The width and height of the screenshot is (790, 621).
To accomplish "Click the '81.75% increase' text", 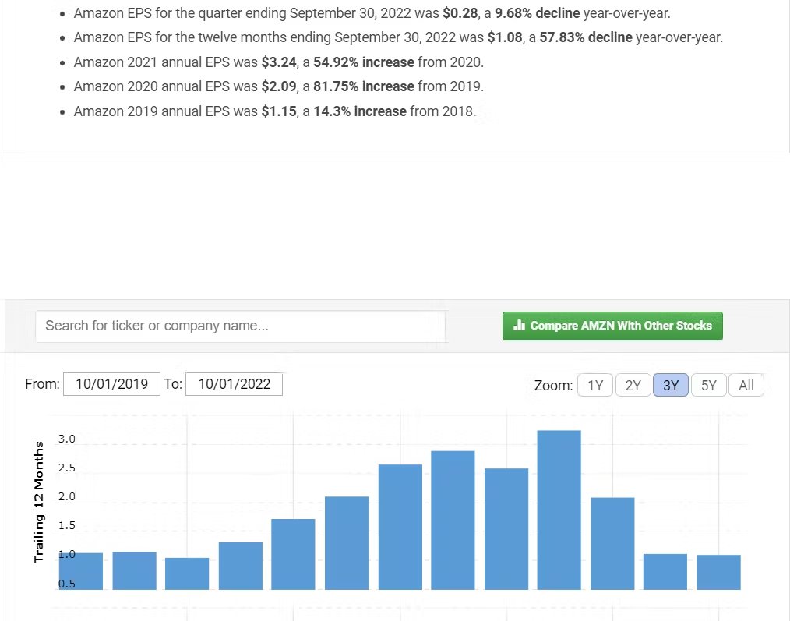I will [x=363, y=86].
